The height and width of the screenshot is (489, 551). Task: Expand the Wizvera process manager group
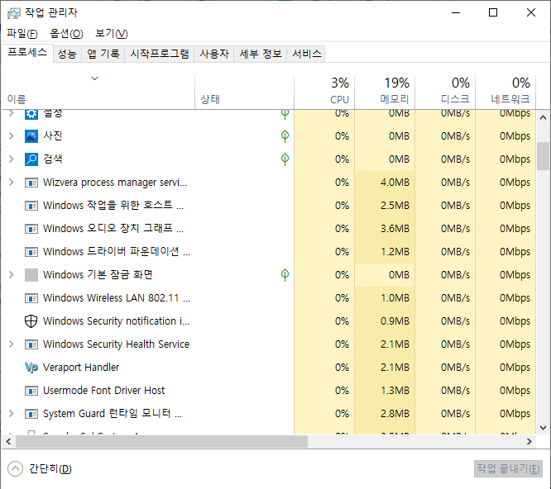coord(12,183)
